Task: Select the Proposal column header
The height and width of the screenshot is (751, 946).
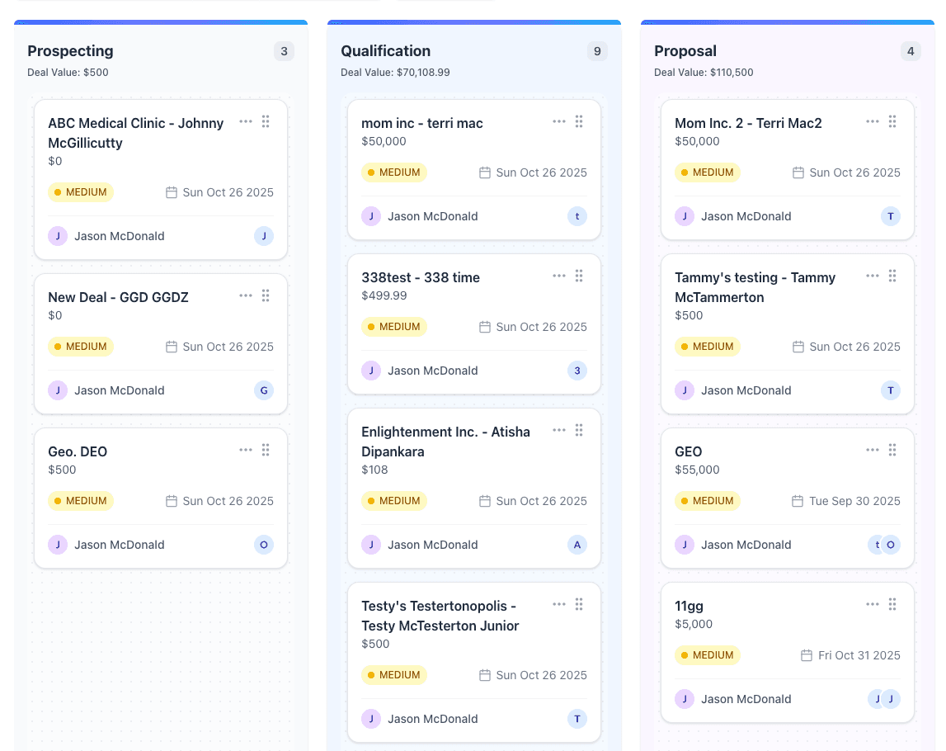Action: click(685, 51)
